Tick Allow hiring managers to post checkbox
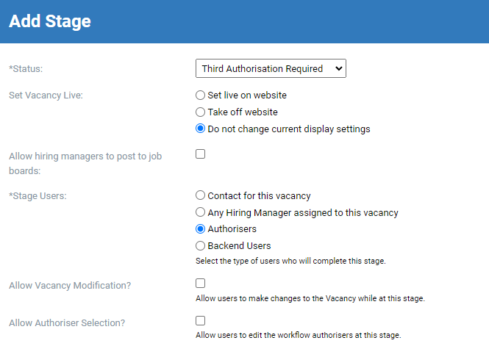Screen dimensions: 489x357 (x=200, y=154)
